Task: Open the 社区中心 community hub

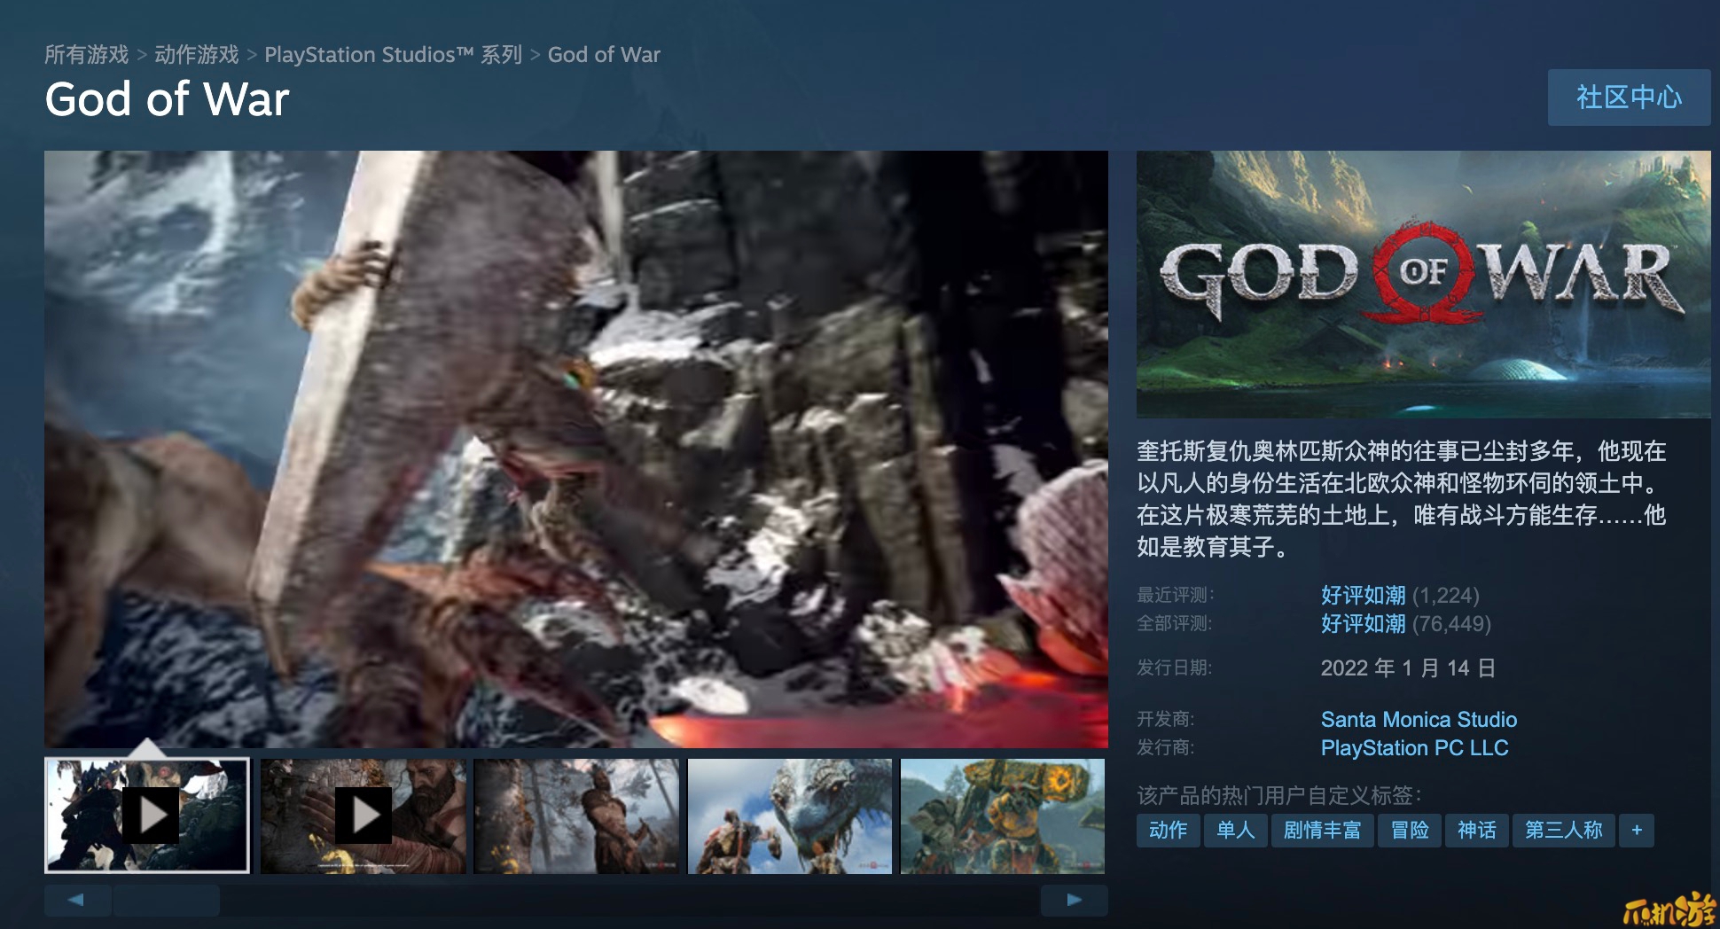Action: click(x=1628, y=98)
